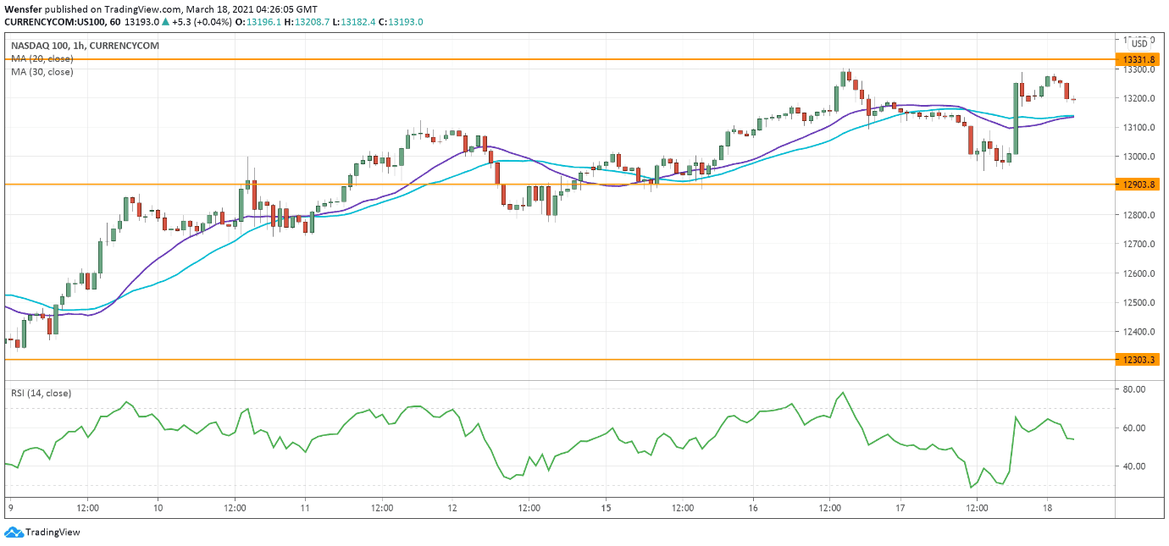Select date 15 on the time axis

click(606, 508)
